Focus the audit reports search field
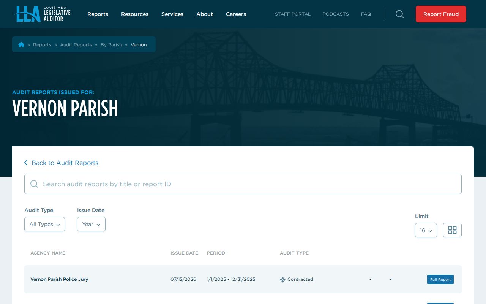The width and height of the screenshot is (486, 304). point(243,184)
